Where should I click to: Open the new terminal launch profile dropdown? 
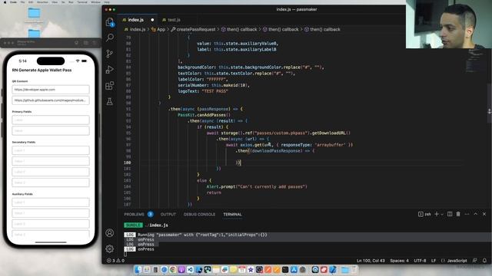pos(442,215)
